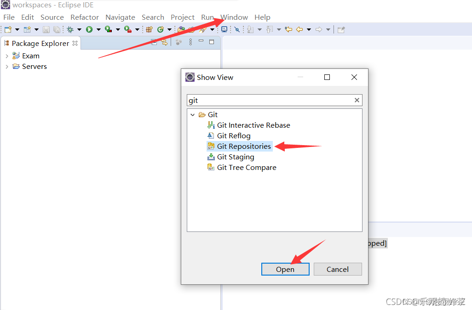Select the Exam project
472x310 pixels.
(31, 56)
